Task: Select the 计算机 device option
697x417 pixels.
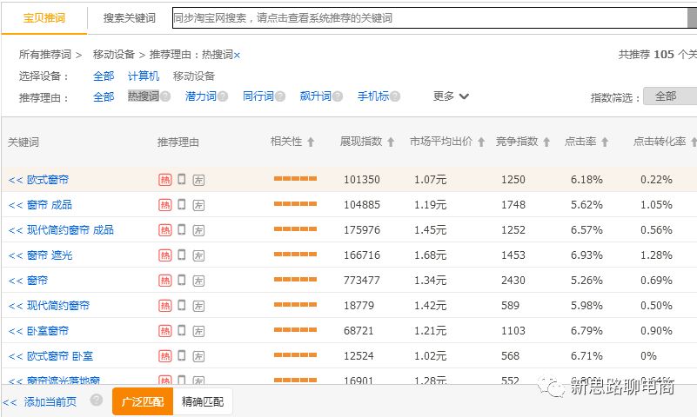Action: [x=144, y=76]
